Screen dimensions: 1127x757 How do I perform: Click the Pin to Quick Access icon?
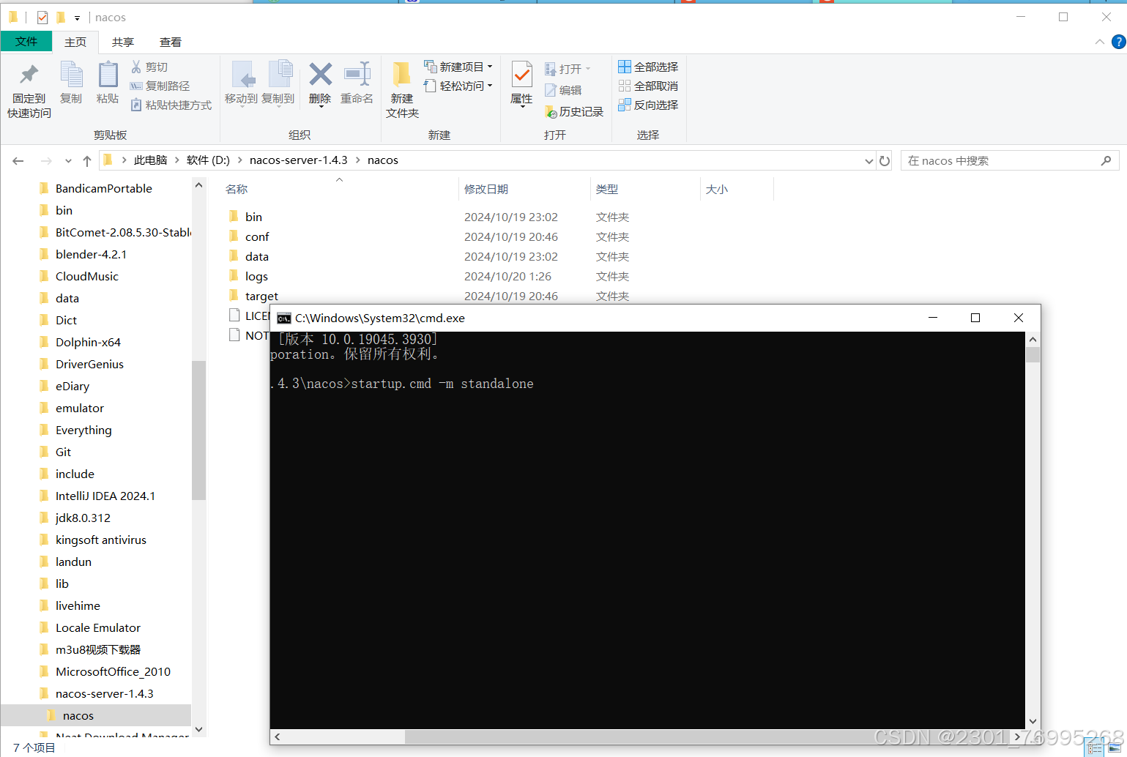click(29, 75)
